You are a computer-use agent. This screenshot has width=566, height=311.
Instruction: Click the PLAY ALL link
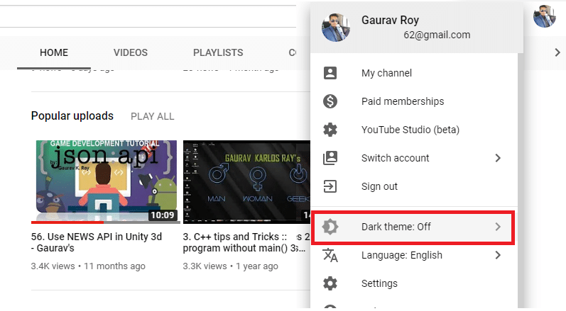pyautogui.click(x=152, y=117)
